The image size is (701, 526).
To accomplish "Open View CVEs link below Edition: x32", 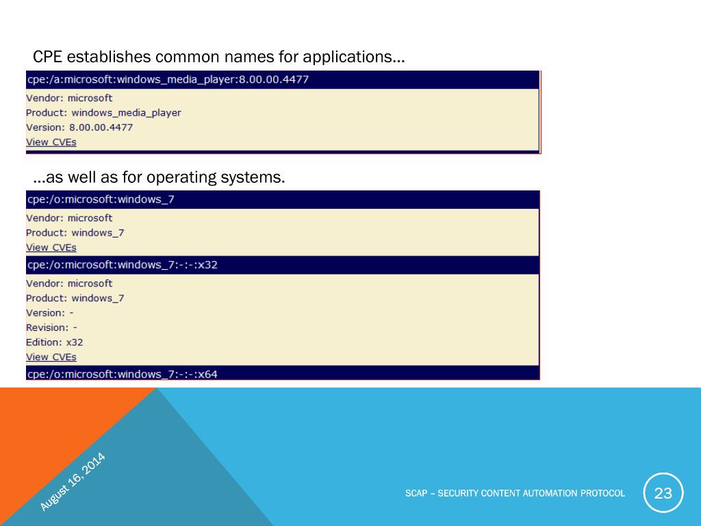I will point(51,358).
